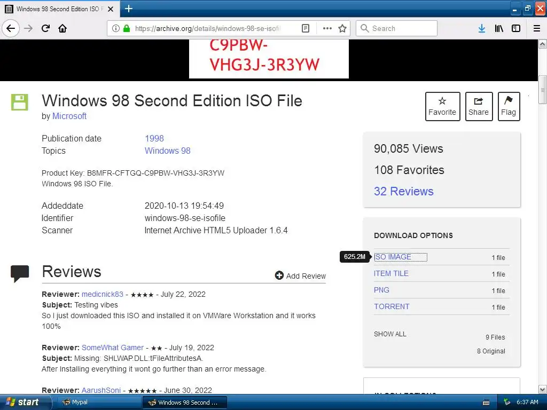Open the downloads panel

(x=482, y=28)
